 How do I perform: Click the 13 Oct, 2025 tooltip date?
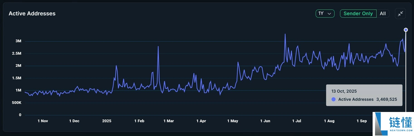(x=344, y=91)
